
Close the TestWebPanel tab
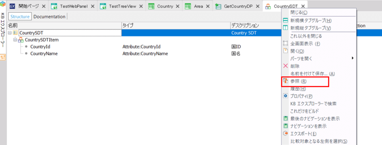(93, 6)
